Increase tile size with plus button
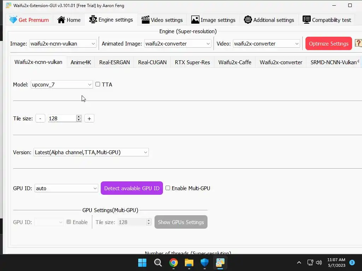Viewport: 362px width, 271px height. tap(89, 119)
